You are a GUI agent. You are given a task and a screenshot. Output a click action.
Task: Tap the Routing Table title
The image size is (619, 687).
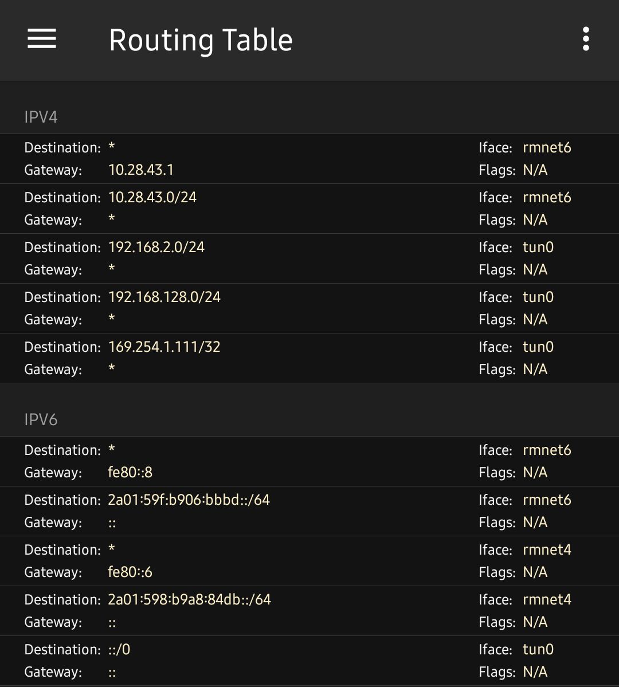click(201, 40)
